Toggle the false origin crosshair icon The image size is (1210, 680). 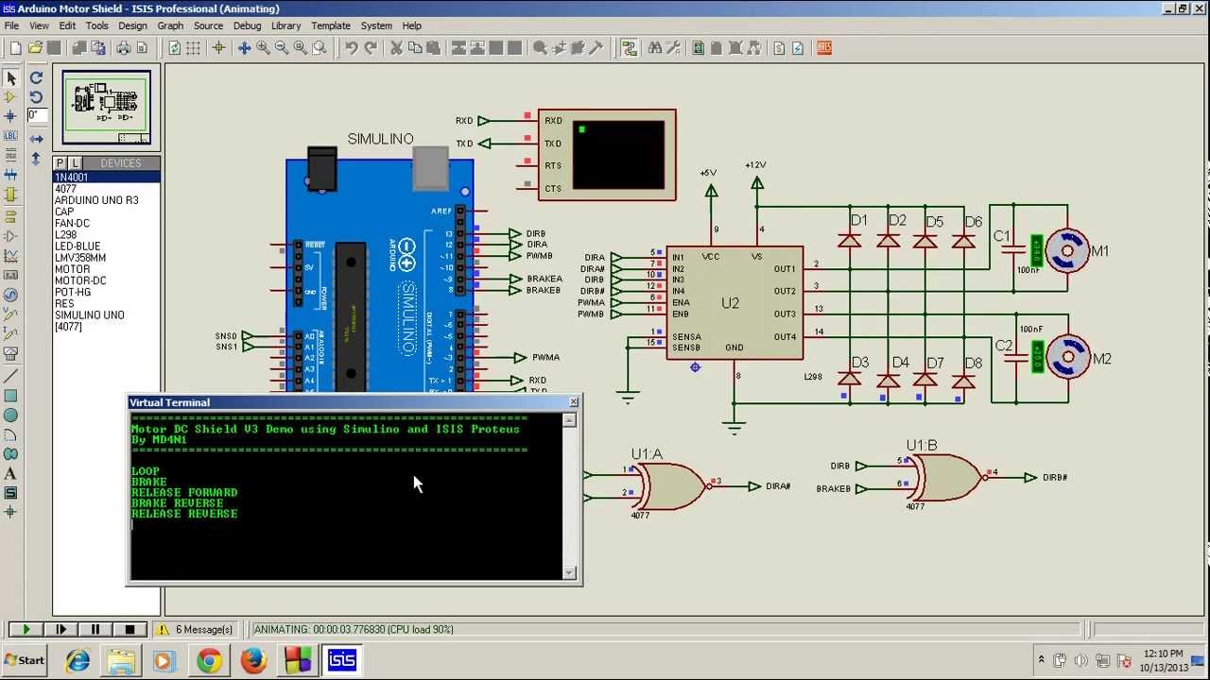(x=218, y=48)
